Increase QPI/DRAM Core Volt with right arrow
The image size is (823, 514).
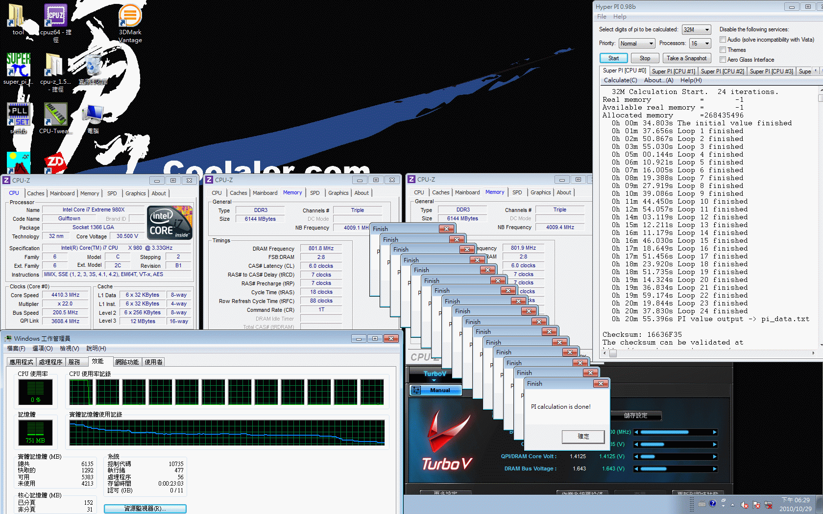click(x=715, y=457)
